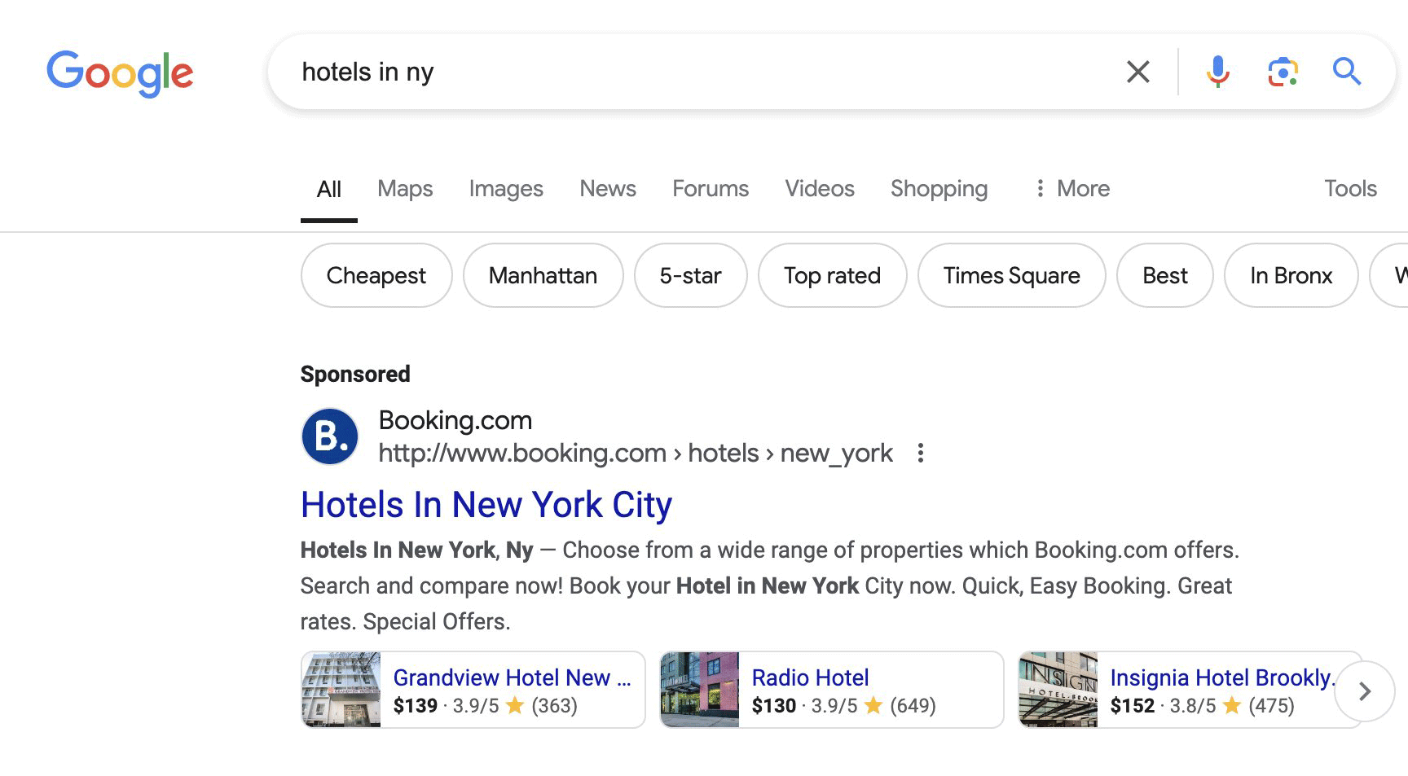Open the News results tab
The image size is (1408, 776).
point(607,189)
